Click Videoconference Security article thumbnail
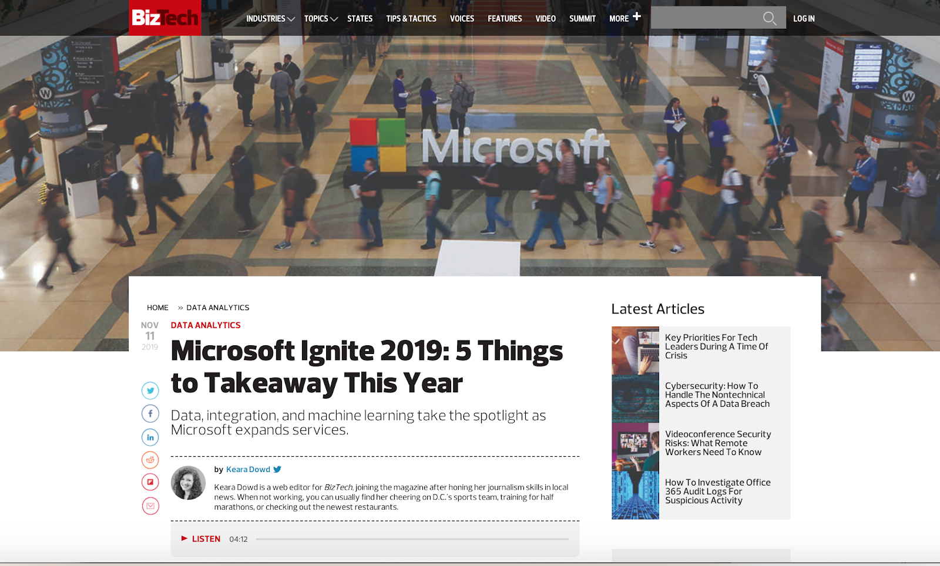 coord(635,447)
